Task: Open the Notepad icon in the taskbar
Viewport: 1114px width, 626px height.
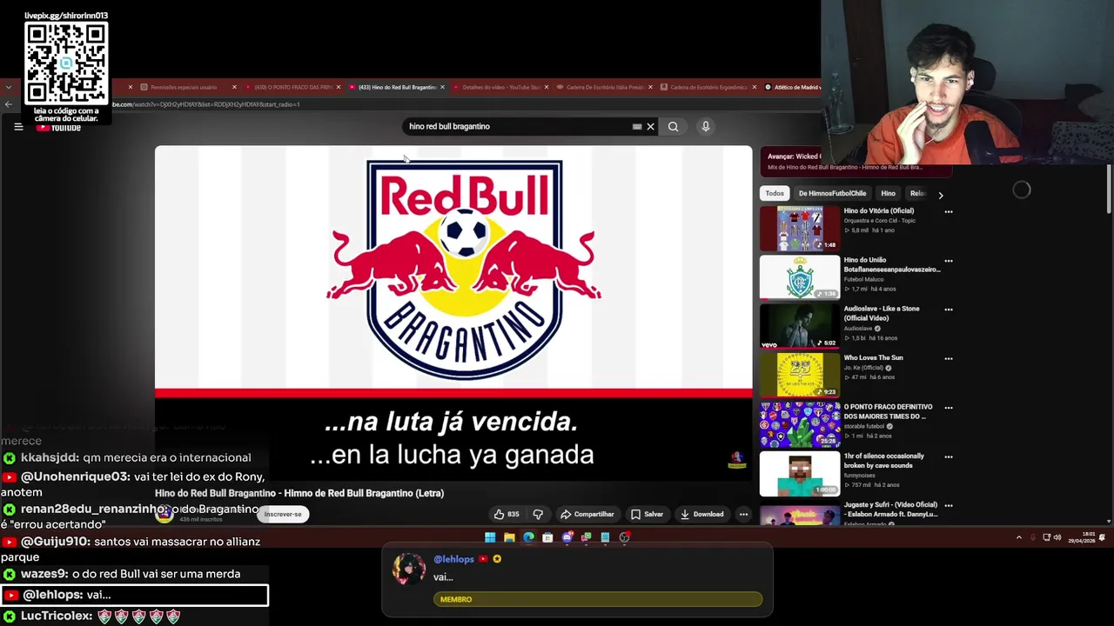Action: point(605,537)
